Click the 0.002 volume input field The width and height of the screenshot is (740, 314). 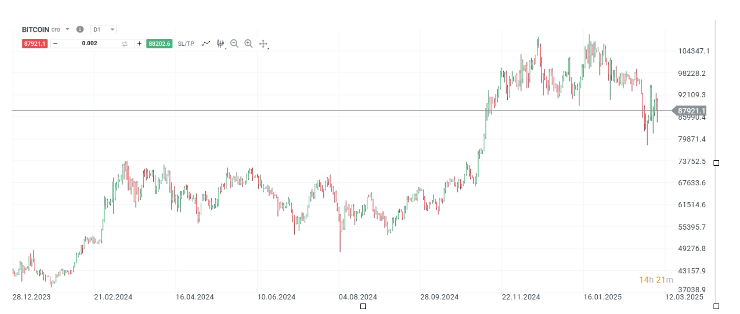(x=89, y=43)
